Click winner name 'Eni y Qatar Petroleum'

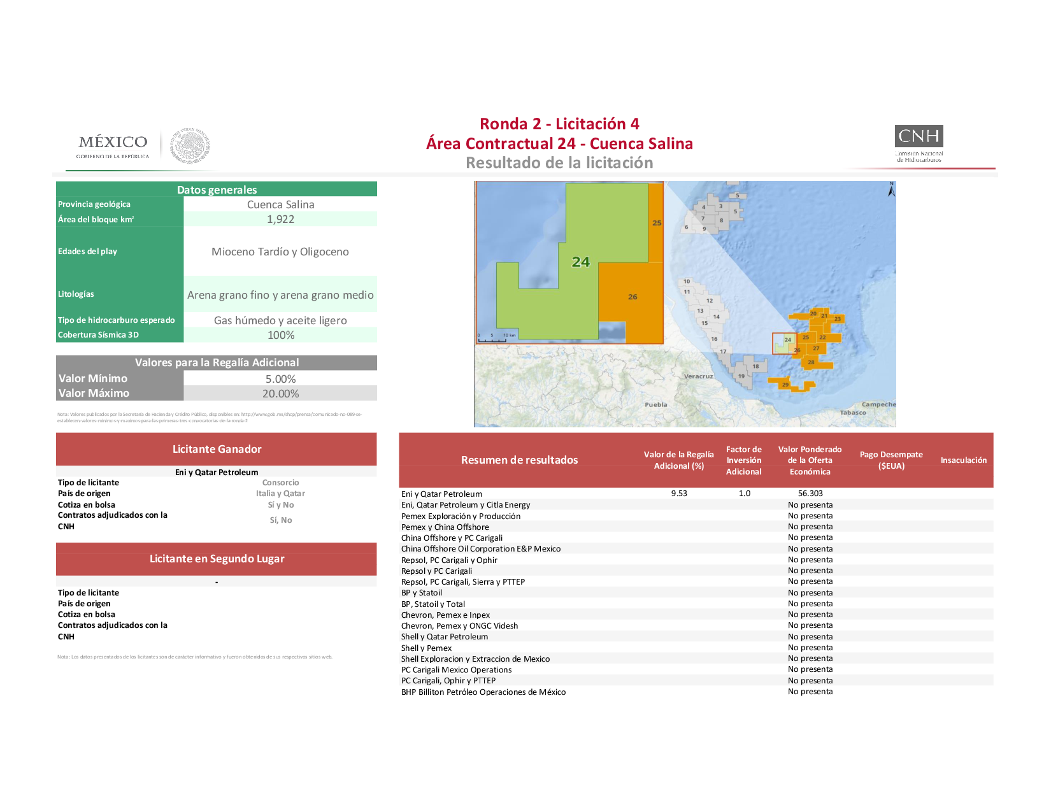[217, 473]
